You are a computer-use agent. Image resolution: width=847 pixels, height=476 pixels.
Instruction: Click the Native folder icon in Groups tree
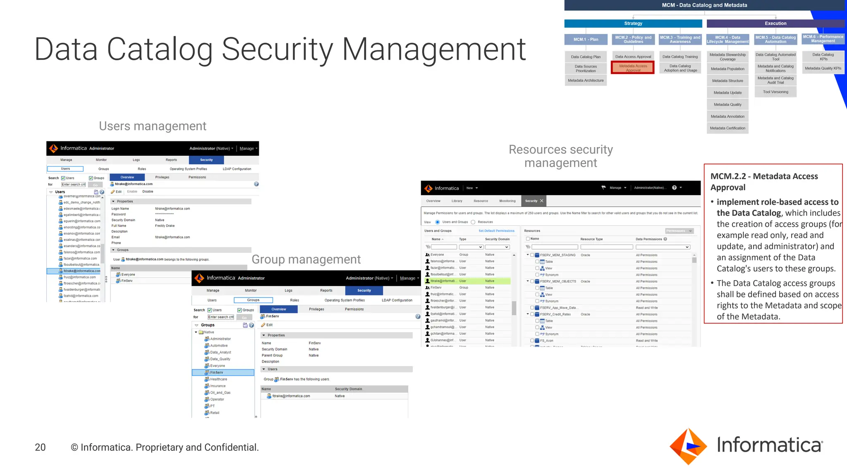(x=201, y=332)
